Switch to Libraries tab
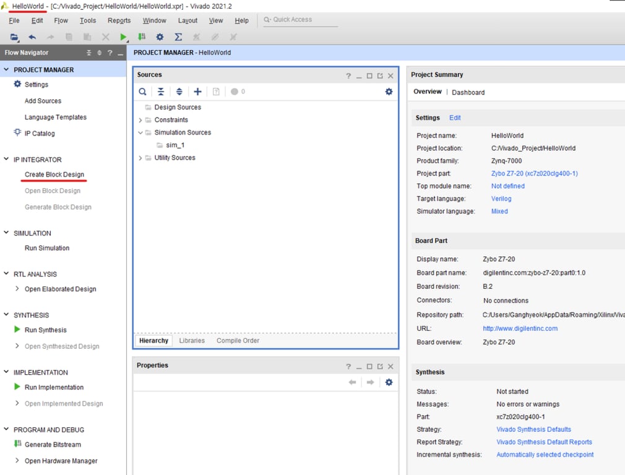This screenshot has width=625, height=475. [192, 341]
